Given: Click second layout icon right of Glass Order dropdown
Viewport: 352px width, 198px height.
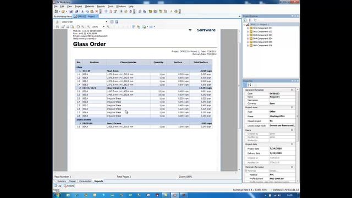Looking at the screenshot, I should coord(117,22).
